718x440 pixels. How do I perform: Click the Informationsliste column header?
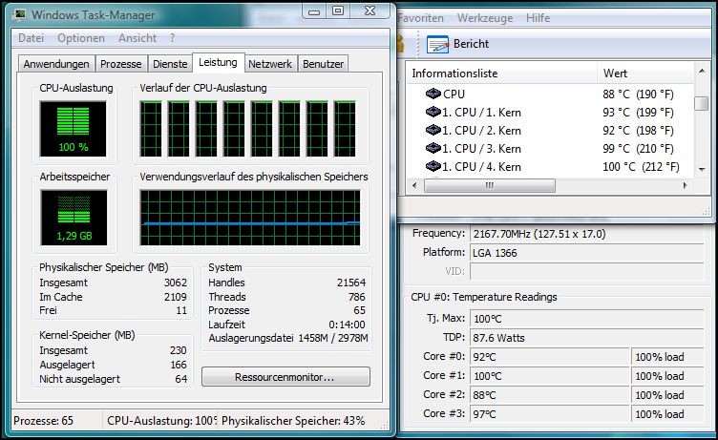pos(502,73)
